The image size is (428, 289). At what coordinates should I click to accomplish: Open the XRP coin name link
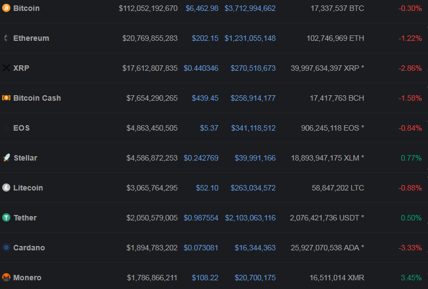click(x=21, y=68)
